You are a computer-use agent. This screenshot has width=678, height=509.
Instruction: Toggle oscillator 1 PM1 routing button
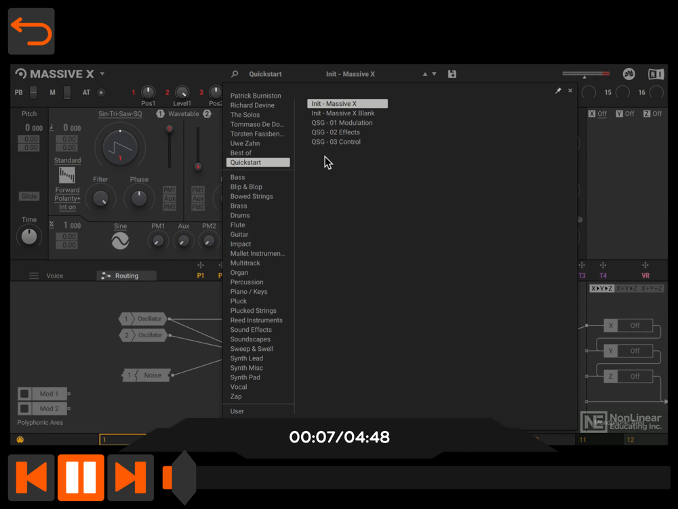[x=169, y=190]
